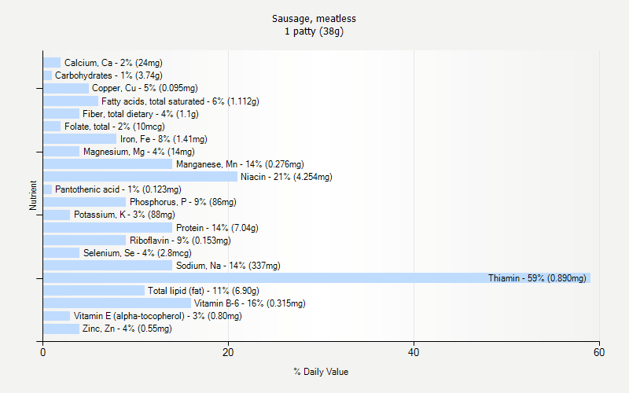Click the 40 tick label on x-axis
Screen dimensions: 629x393
coord(414,352)
